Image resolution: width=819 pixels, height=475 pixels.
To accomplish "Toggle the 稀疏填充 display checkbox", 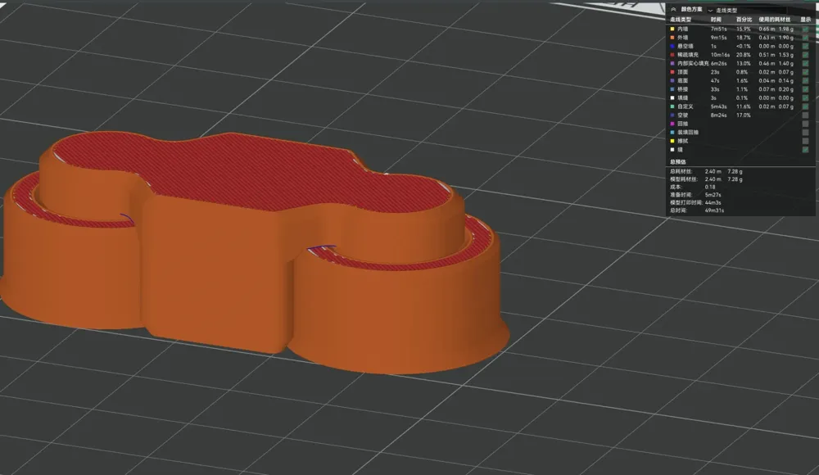I will coord(805,55).
